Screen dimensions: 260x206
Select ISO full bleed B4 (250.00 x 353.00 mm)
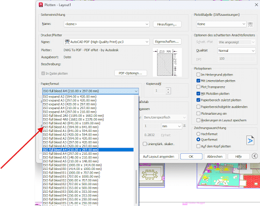point(88,195)
